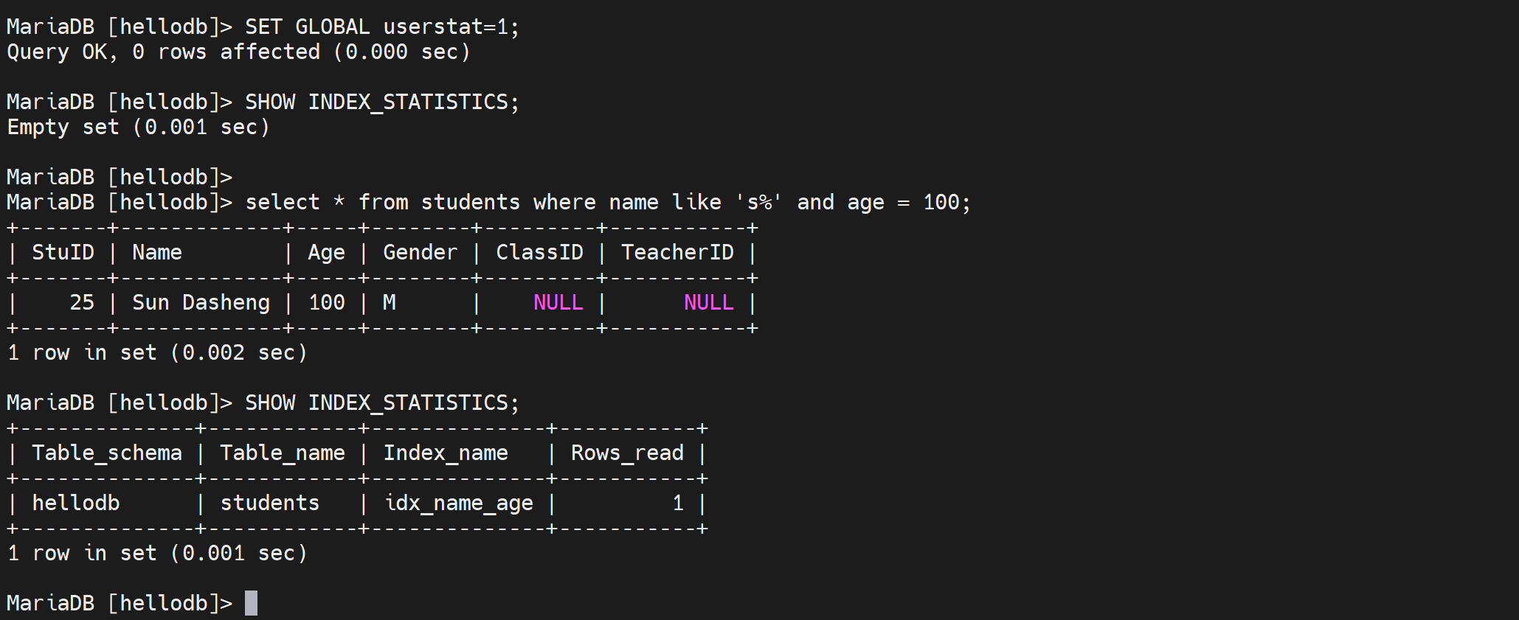Select the StuID column header
Screen dimensions: 1519x620
tap(63, 253)
